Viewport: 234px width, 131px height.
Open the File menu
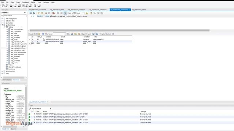[2, 3]
